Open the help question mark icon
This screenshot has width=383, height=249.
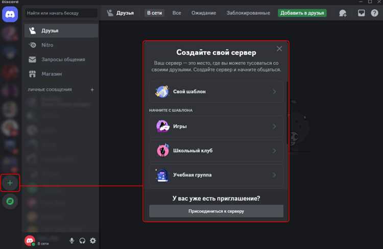click(x=374, y=13)
